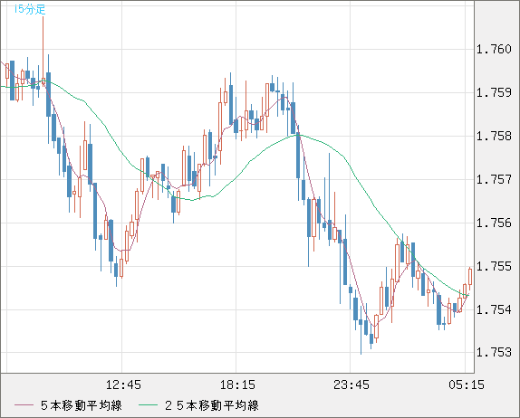Viewport: 520px width, 418px height.
Task: Click the 12:45 time axis label
Action: (123, 385)
